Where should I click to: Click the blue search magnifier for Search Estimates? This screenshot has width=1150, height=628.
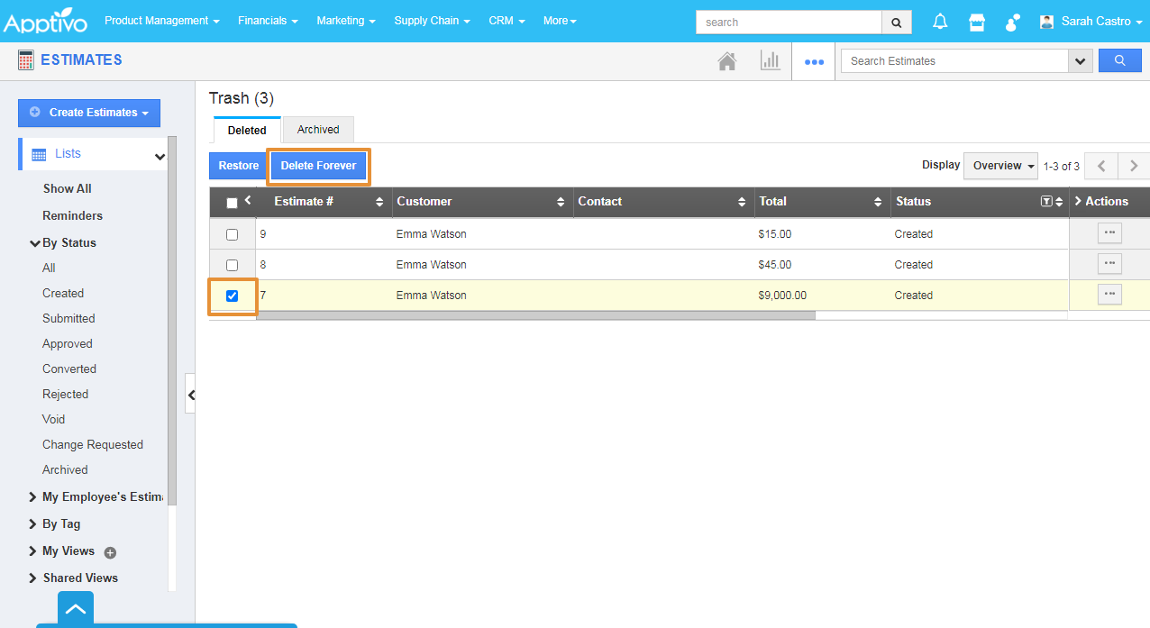pos(1119,59)
